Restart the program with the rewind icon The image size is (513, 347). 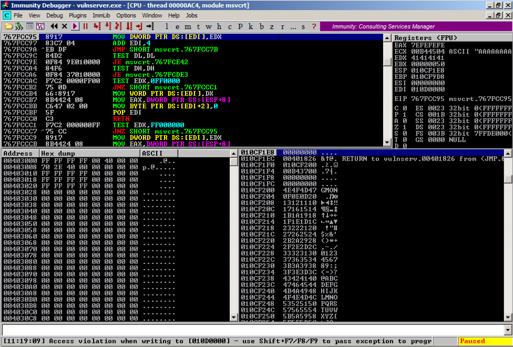(54, 26)
